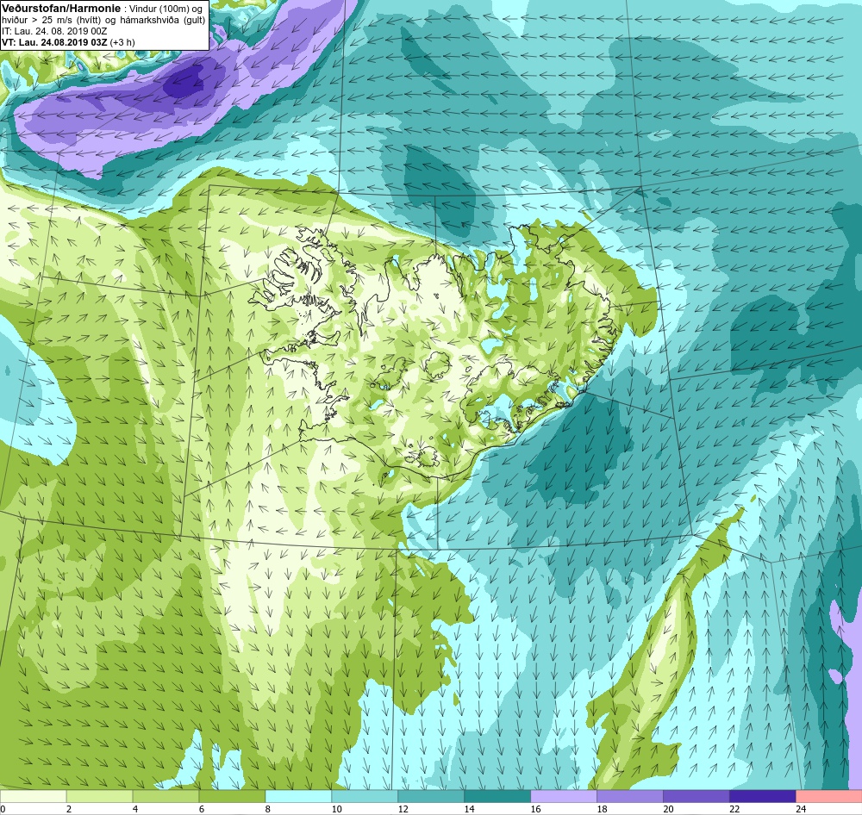
Task: Click the legend scale label "8"
Action: pos(268,809)
